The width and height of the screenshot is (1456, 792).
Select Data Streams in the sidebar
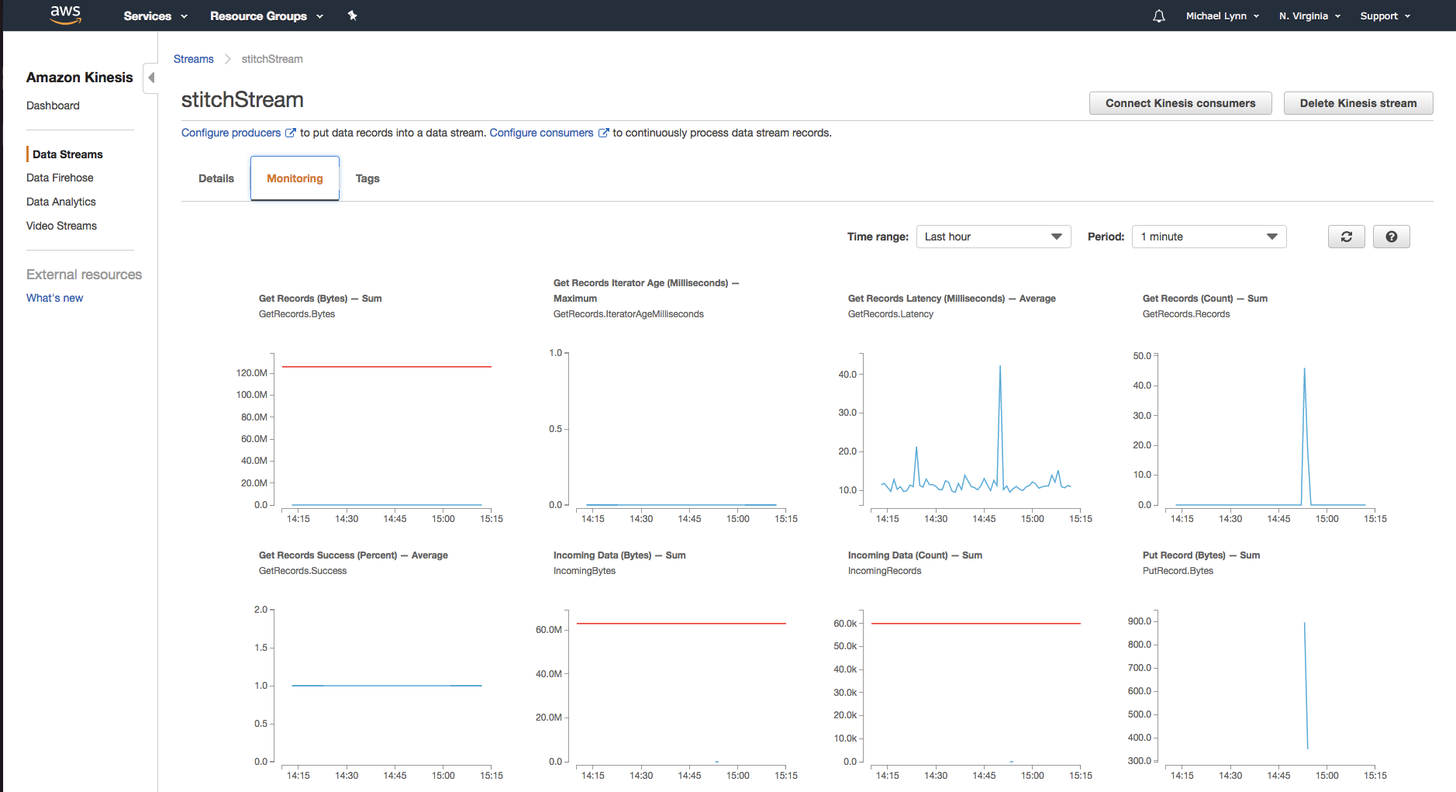(x=67, y=154)
